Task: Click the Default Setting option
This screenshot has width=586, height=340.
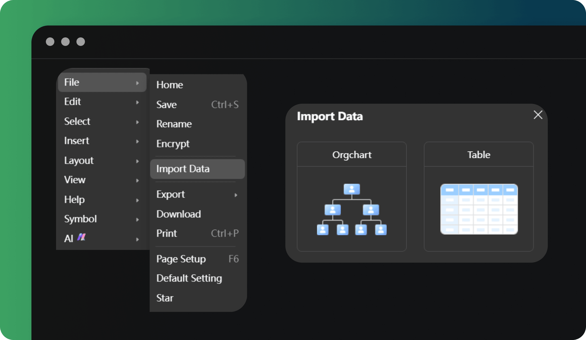Action: tap(189, 278)
